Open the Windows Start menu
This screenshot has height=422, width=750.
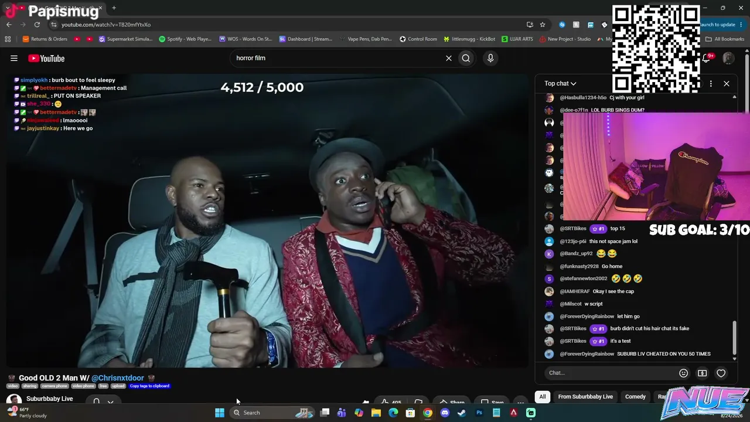220,413
